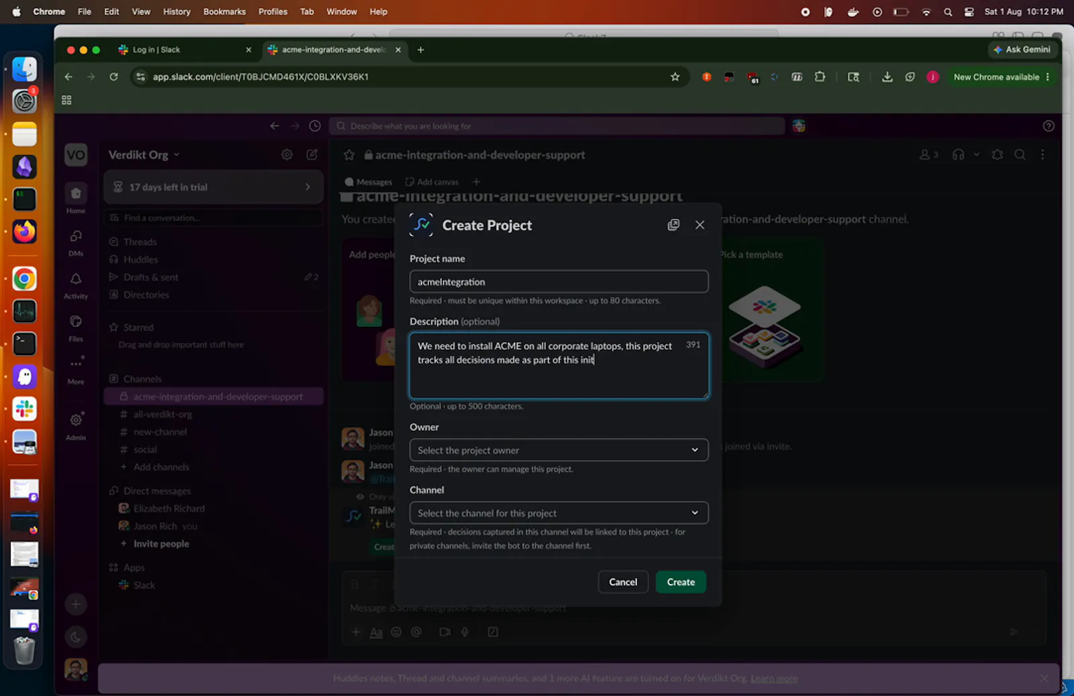Add a new workspace plus button

(76, 604)
